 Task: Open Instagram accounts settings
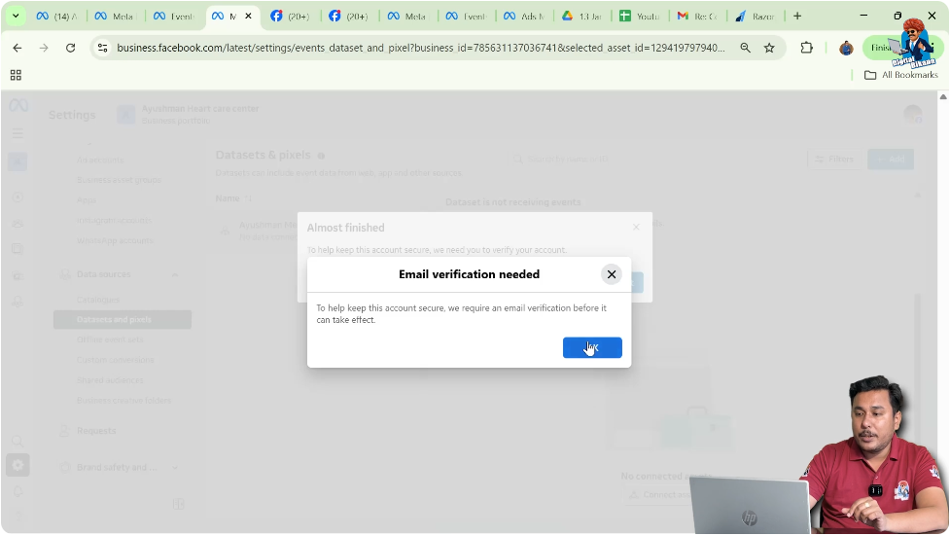[x=114, y=220]
